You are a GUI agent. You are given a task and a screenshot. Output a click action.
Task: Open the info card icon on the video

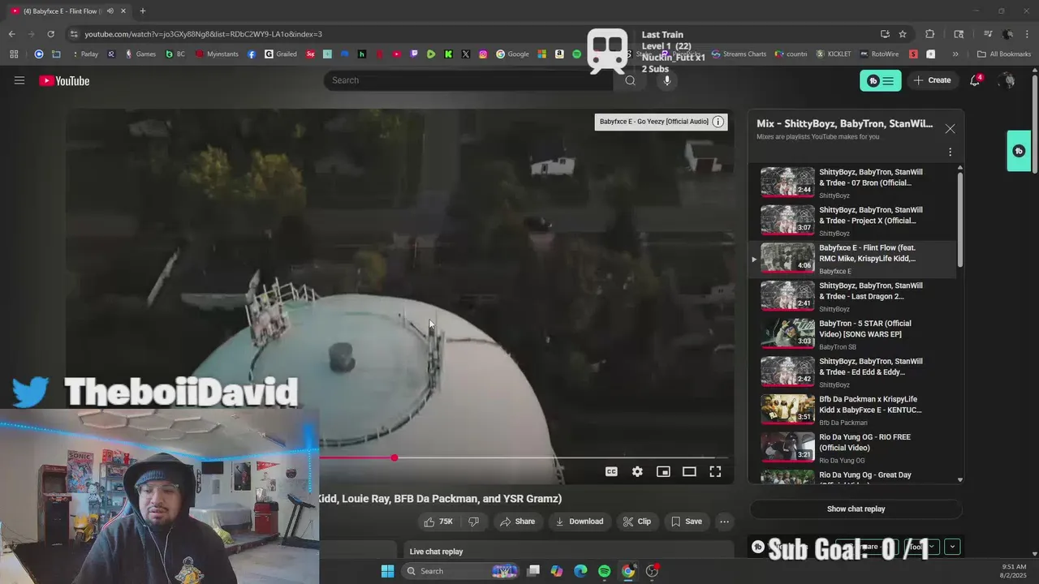718,122
